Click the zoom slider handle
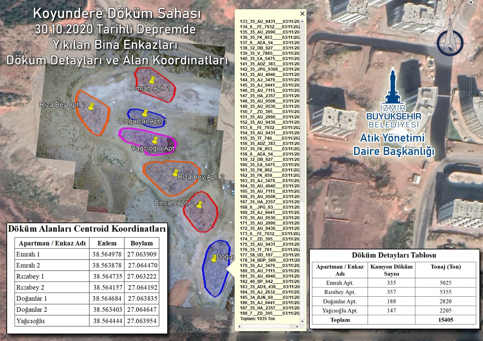 click(471, 95)
